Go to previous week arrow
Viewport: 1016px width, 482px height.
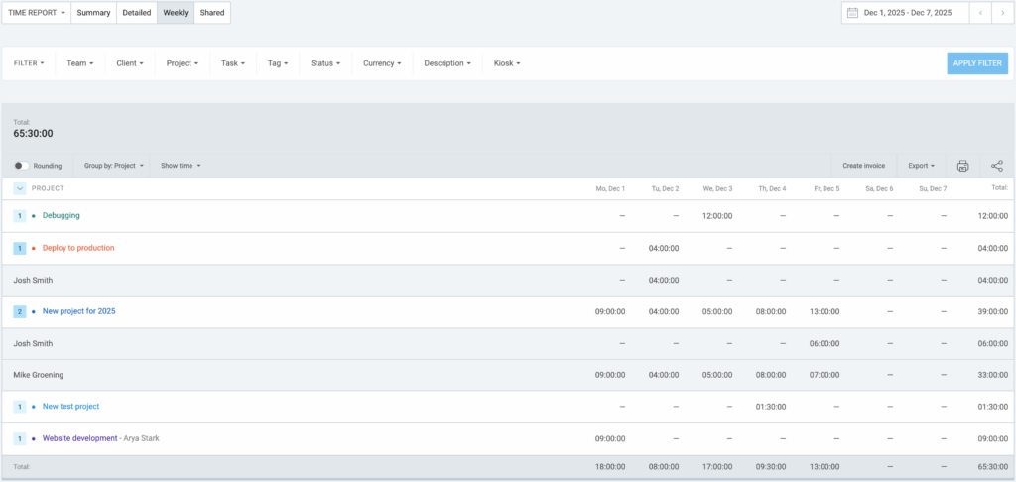click(980, 13)
